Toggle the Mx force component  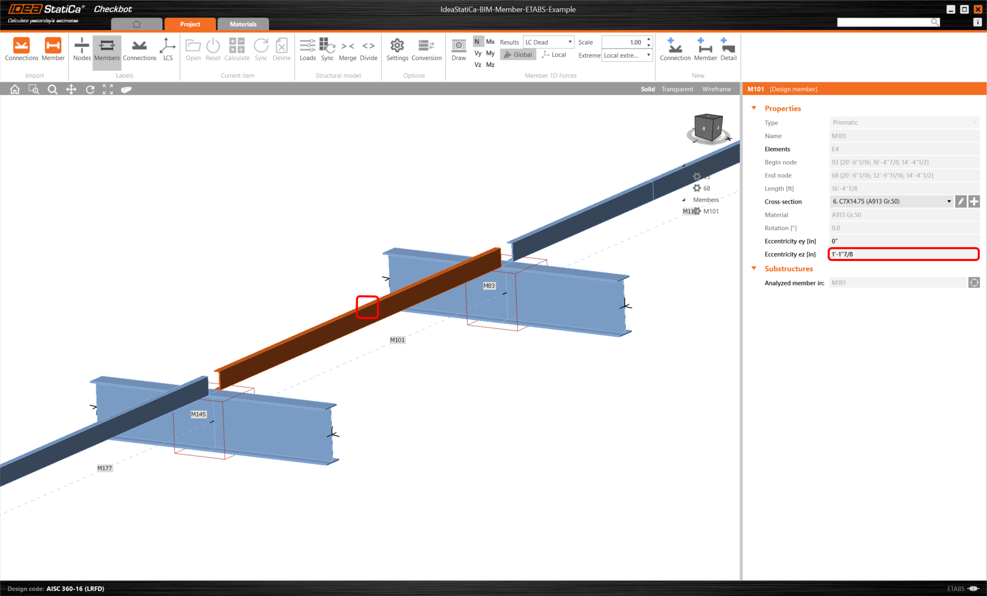click(490, 42)
